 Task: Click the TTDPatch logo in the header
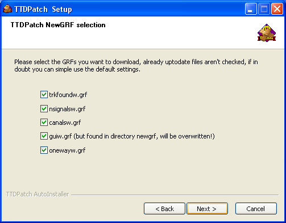[267, 33]
